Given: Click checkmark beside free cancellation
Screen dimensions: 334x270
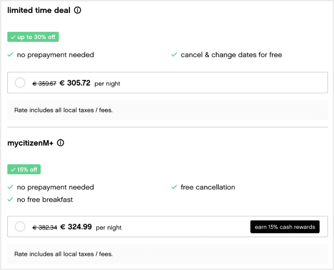Looking at the screenshot, I should 174,187.
